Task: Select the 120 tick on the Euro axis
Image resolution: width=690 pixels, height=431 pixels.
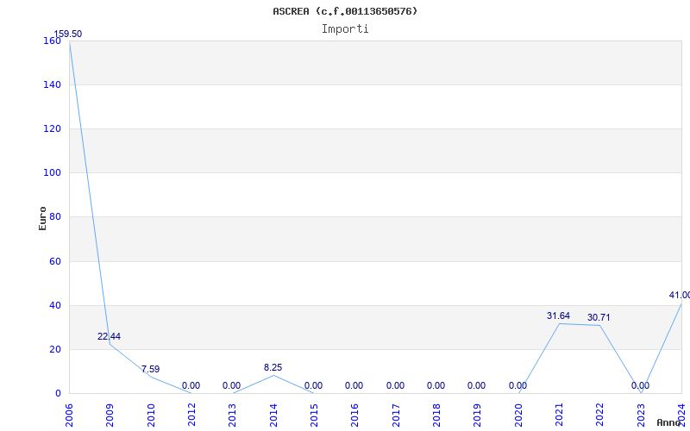Action: 52,128
